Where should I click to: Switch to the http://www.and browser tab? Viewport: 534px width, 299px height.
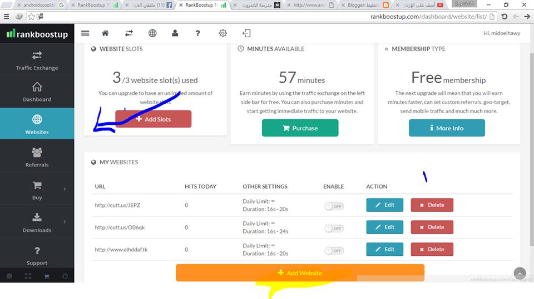(310, 5)
